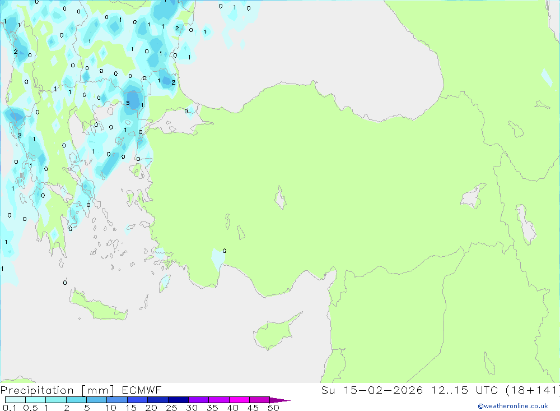Click the '15-02-2026' forecast date text
The image size is (560, 411).
[x=383, y=390]
